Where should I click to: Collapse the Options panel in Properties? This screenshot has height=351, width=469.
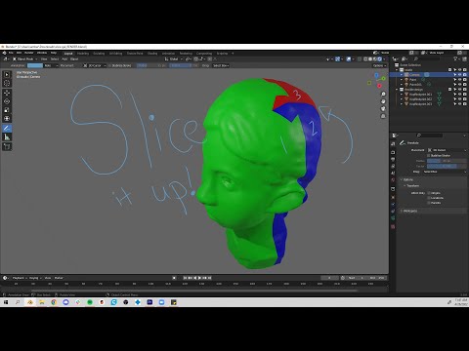[x=408, y=179]
